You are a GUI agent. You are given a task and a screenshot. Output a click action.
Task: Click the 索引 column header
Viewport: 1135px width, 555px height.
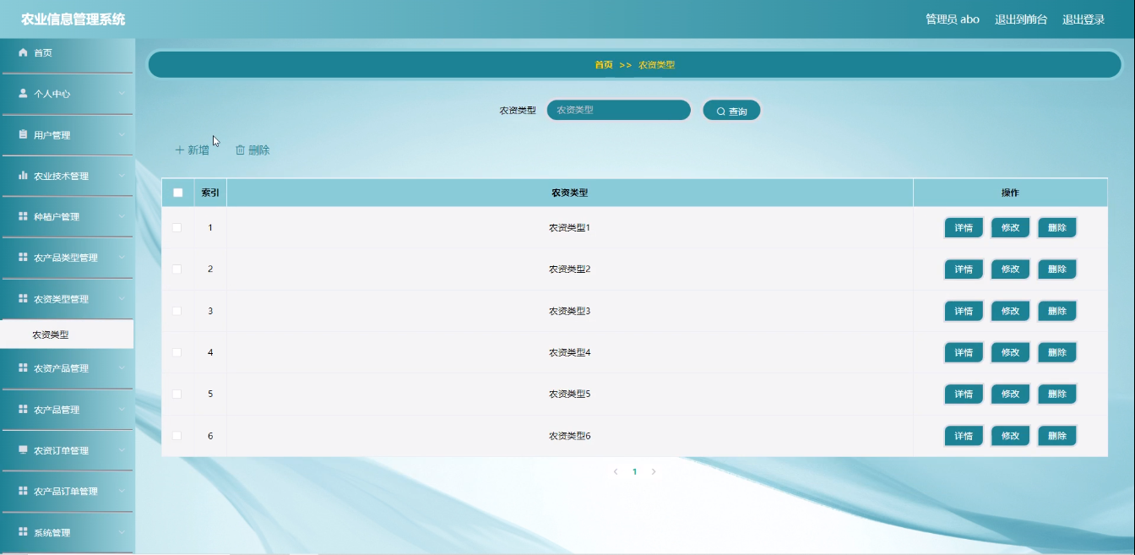click(x=210, y=193)
